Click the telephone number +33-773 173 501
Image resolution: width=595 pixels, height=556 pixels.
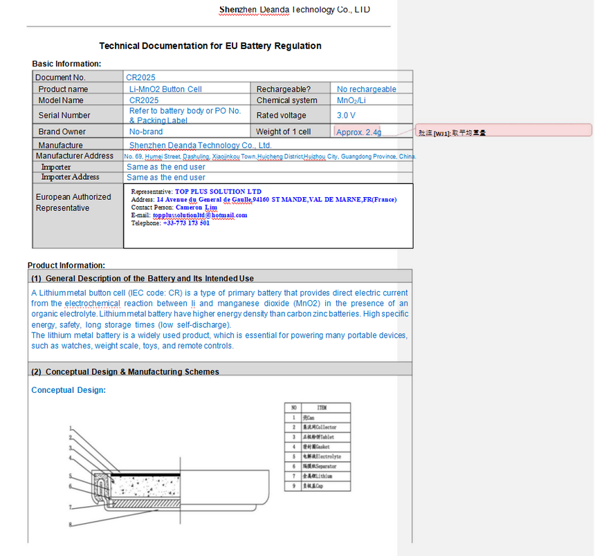[x=186, y=223]
